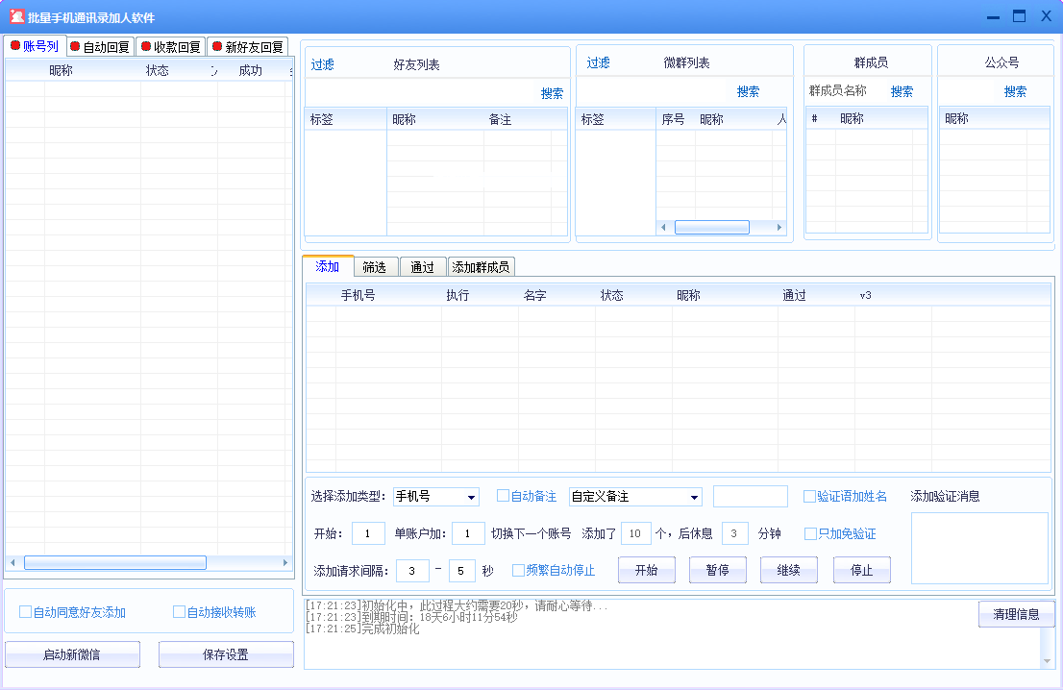Switch to the 筛选 tab
Viewport: 1063px width, 690px height.
click(374, 267)
